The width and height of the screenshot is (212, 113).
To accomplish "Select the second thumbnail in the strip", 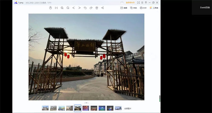I will pos(53,108).
